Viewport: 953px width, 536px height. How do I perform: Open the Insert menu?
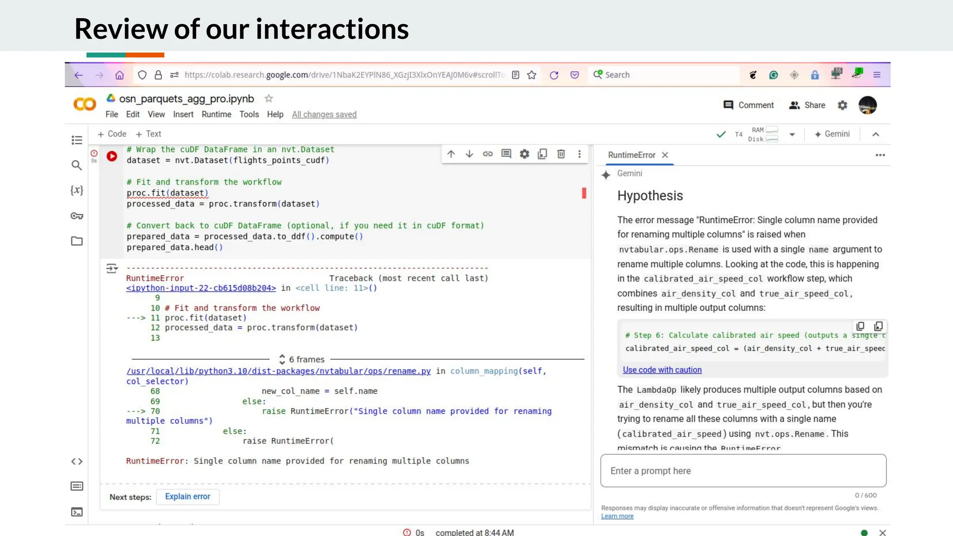[183, 114]
